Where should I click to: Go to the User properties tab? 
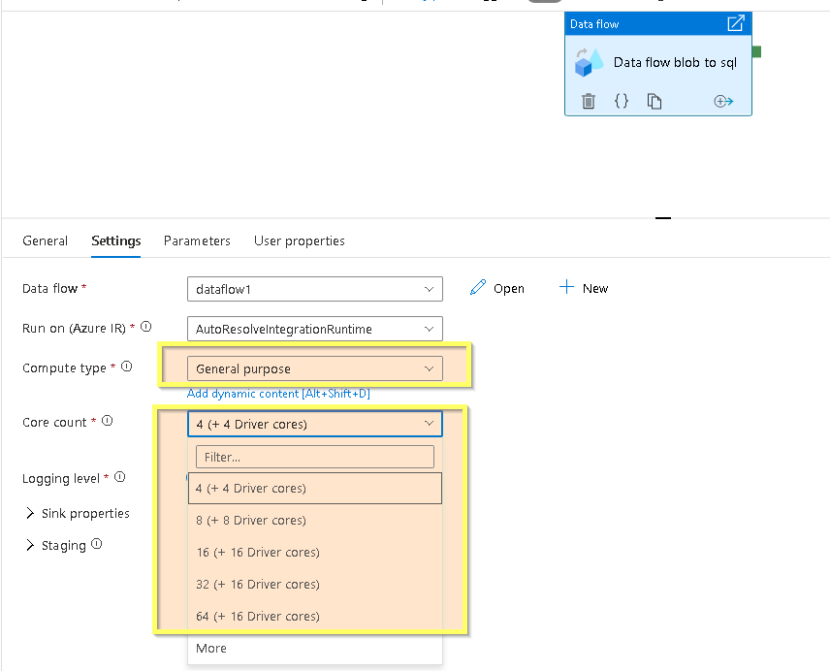[299, 240]
